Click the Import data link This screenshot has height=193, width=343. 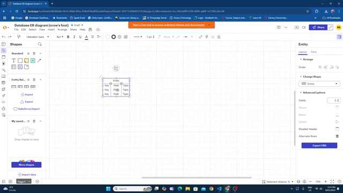[x=26, y=175]
